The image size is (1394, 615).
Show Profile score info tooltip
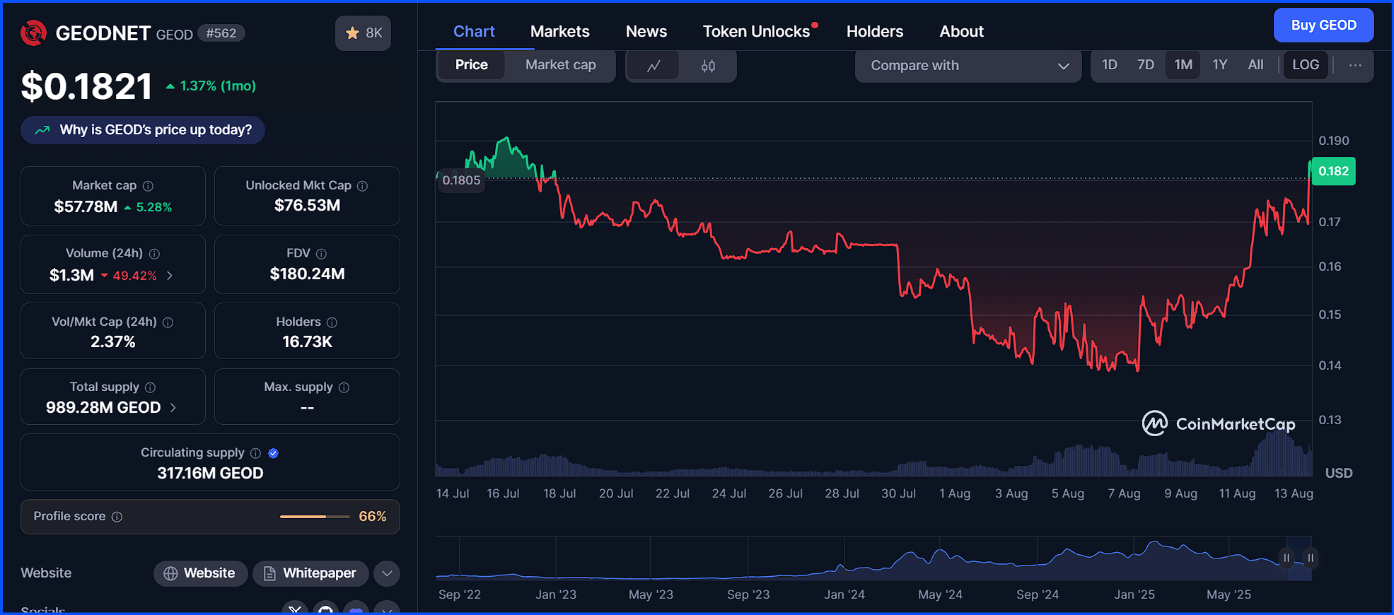pyautogui.click(x=117, y=517)
